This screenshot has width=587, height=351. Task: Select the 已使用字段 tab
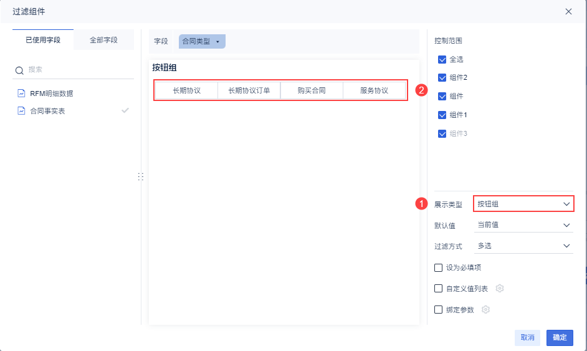coord(43,40)
